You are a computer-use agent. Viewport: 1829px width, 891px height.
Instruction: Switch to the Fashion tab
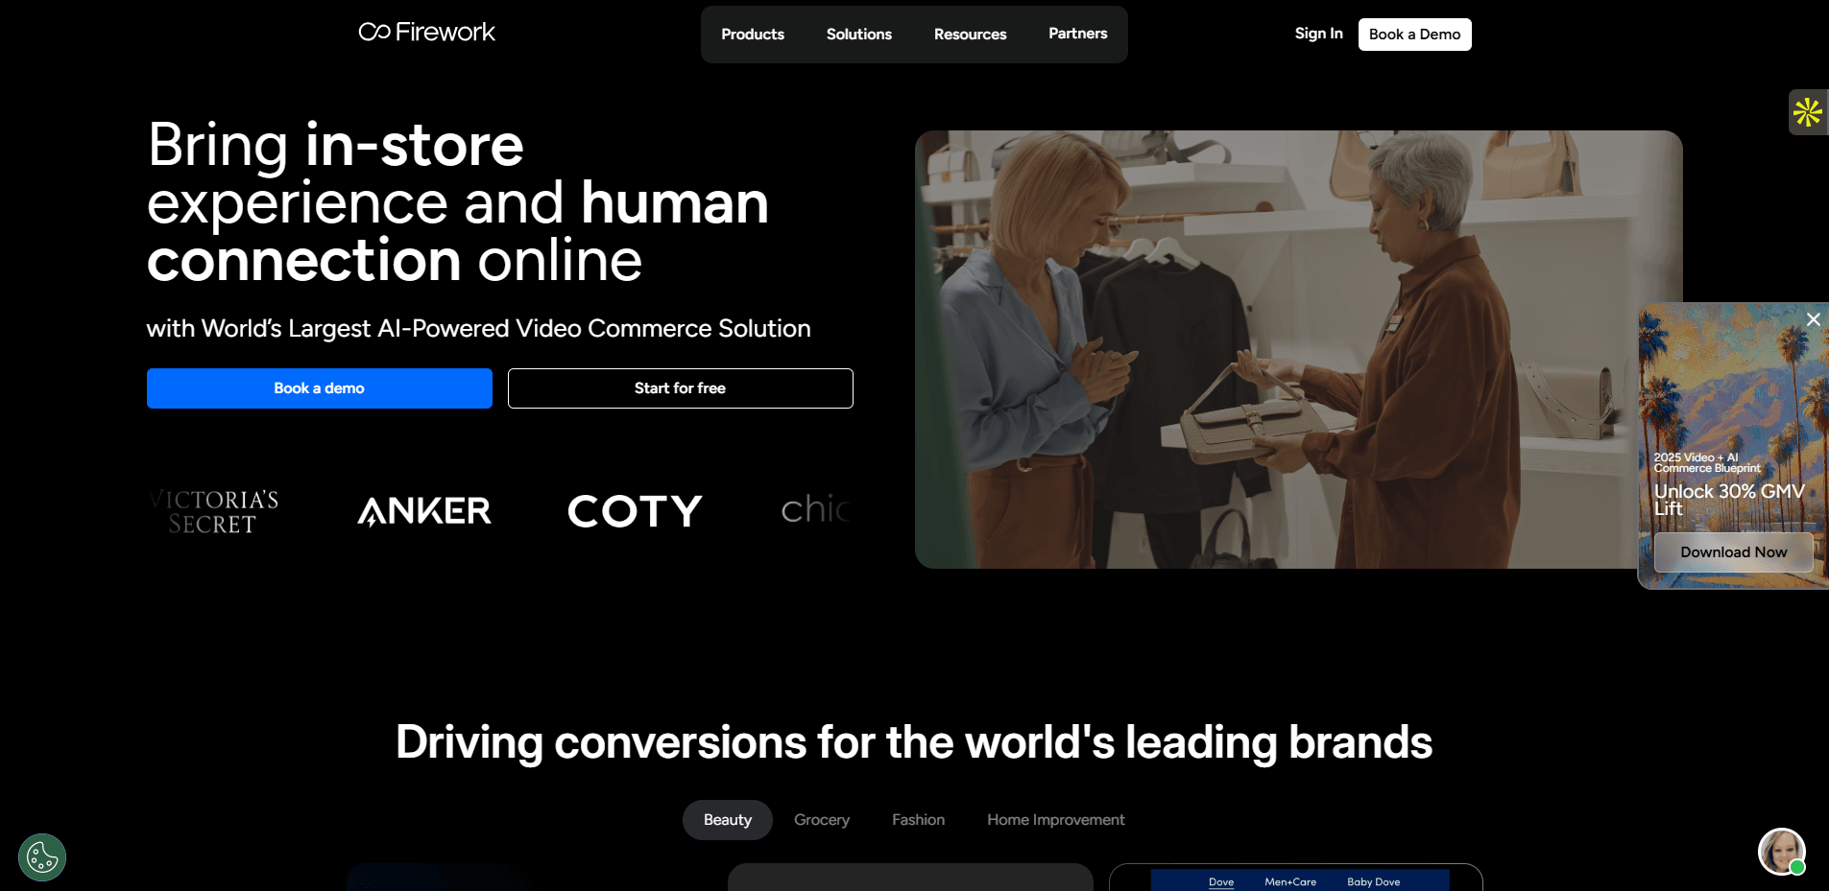pos(918,820)
